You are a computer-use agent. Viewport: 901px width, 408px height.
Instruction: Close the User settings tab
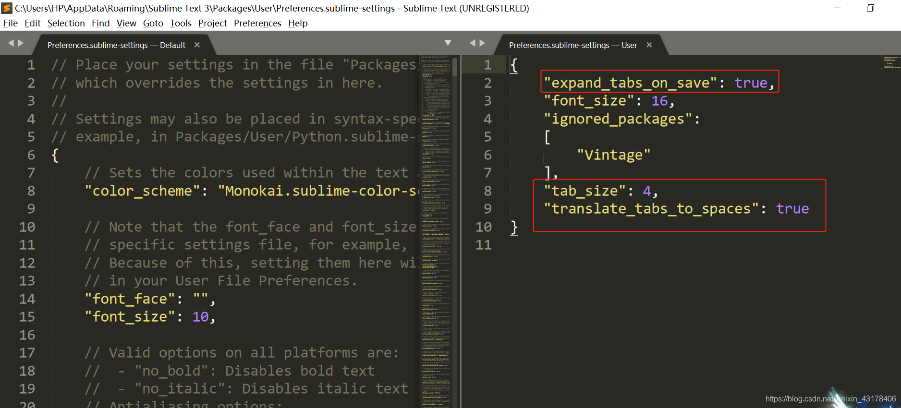coord(649,45)
